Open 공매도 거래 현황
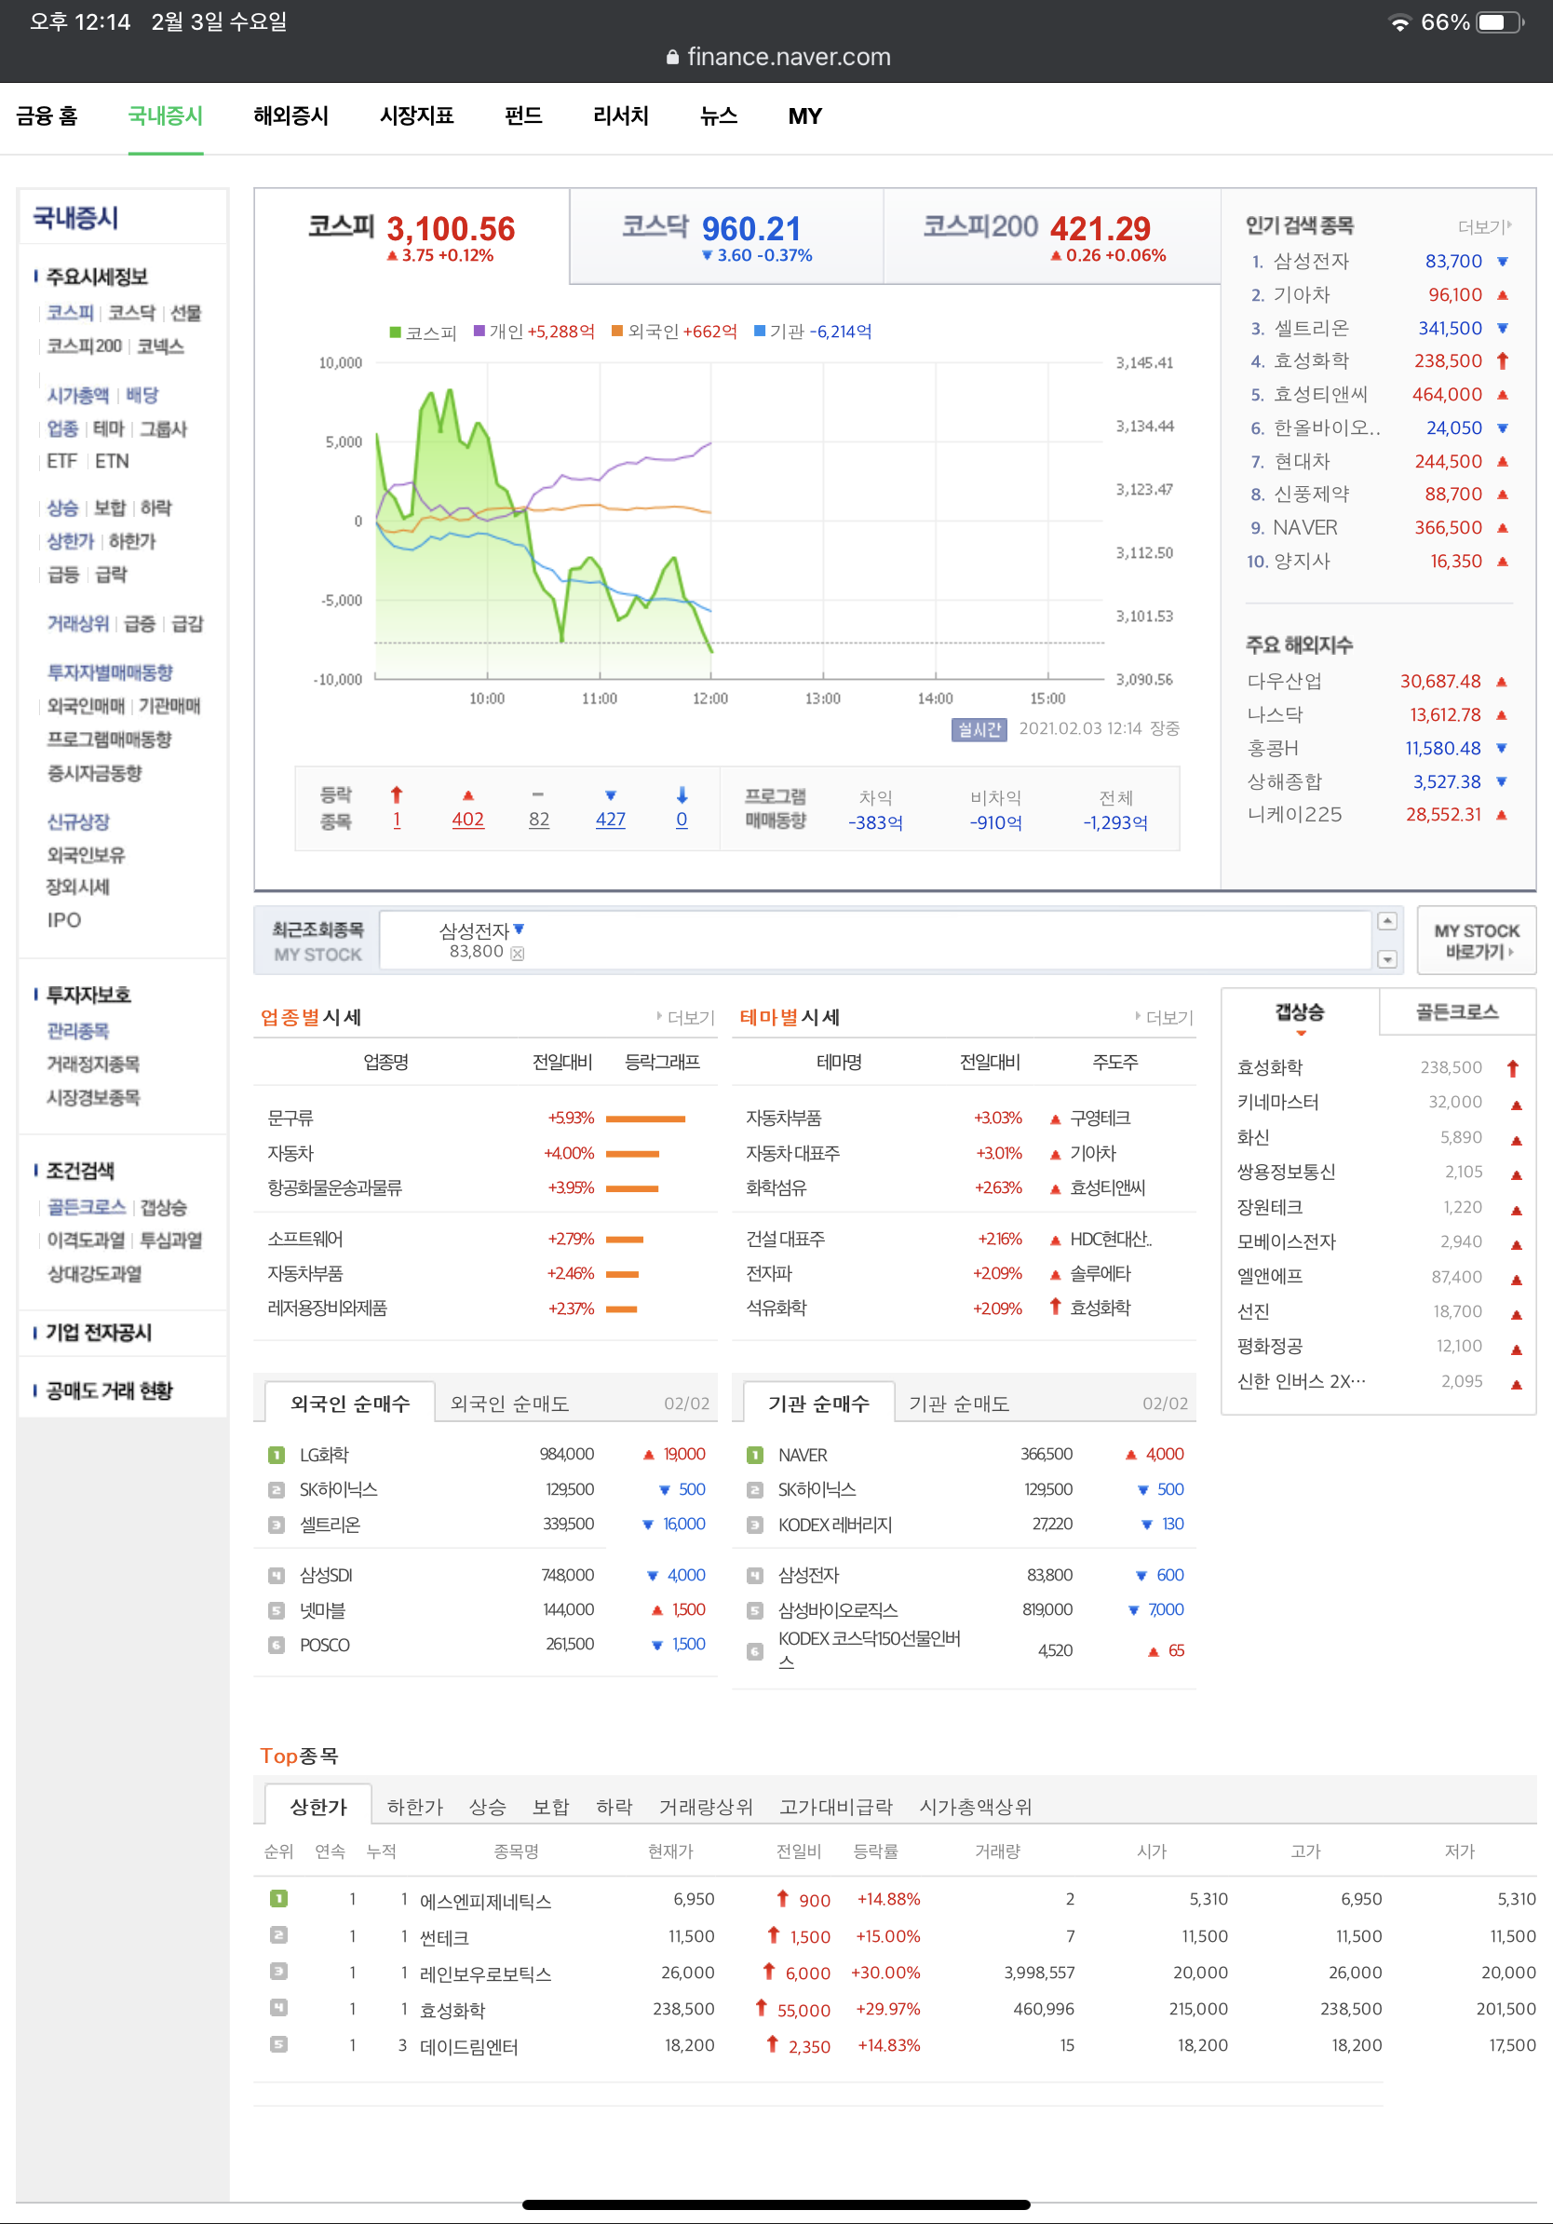 (108, 1391)
